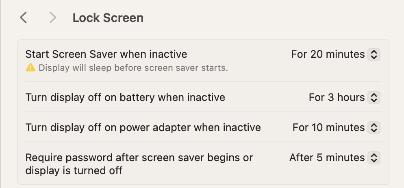Click the "Require password after screen saver begins" label
This screenshot has height=188, width=404.
(x=139, y=157)
